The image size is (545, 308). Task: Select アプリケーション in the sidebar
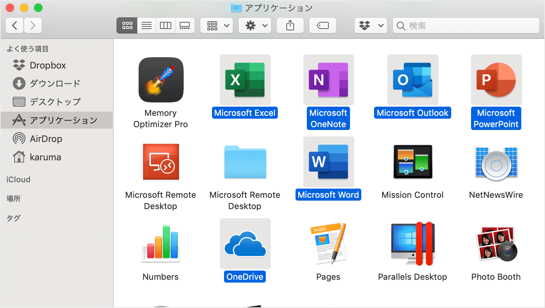coord(57,120)
